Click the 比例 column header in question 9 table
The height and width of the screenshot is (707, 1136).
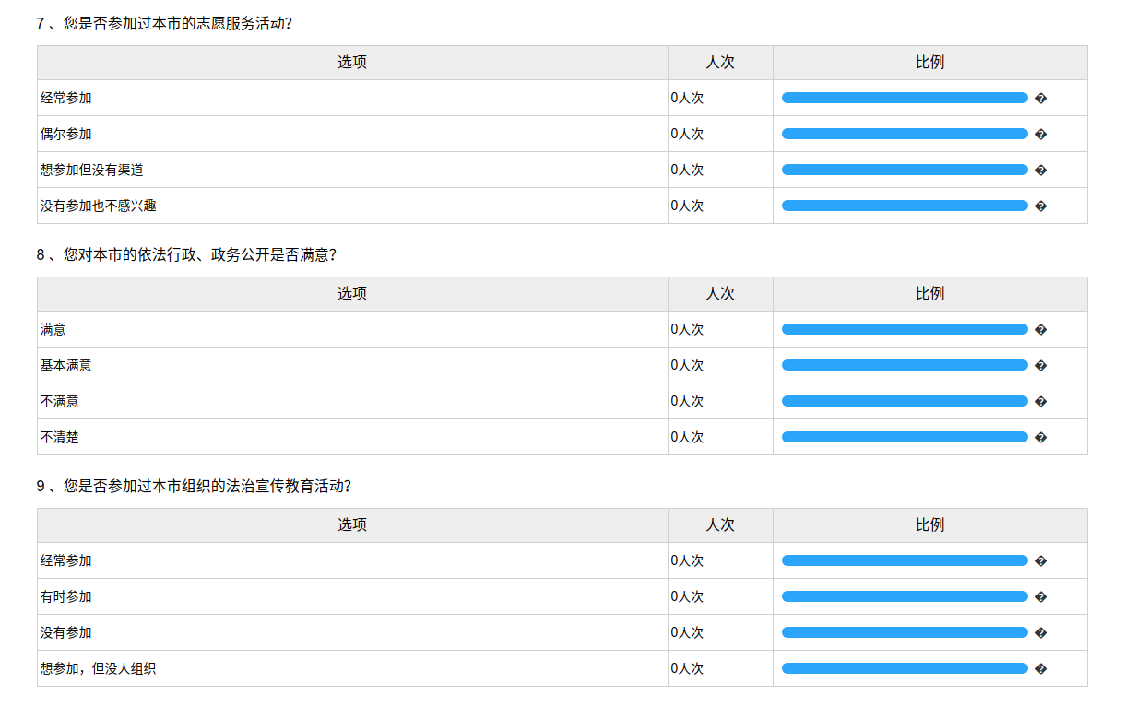(x=929, y=525)
